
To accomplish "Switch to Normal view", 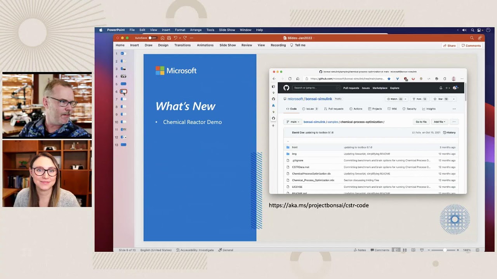I will point(396,250).
